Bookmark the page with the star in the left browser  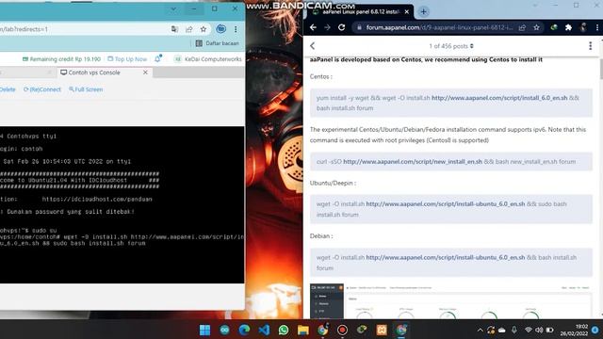[x=204, y=29]
